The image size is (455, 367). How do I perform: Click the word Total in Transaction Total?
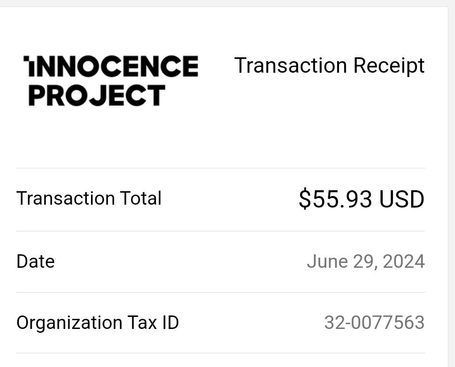141,198
